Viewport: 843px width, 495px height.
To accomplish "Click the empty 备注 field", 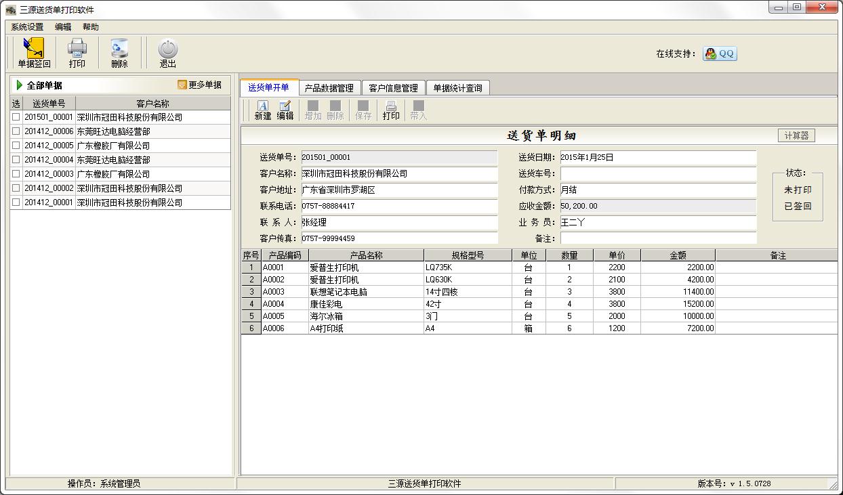I will 658,238.
